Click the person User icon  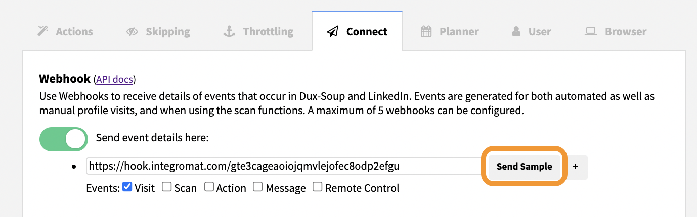click(x=516, y=32)
